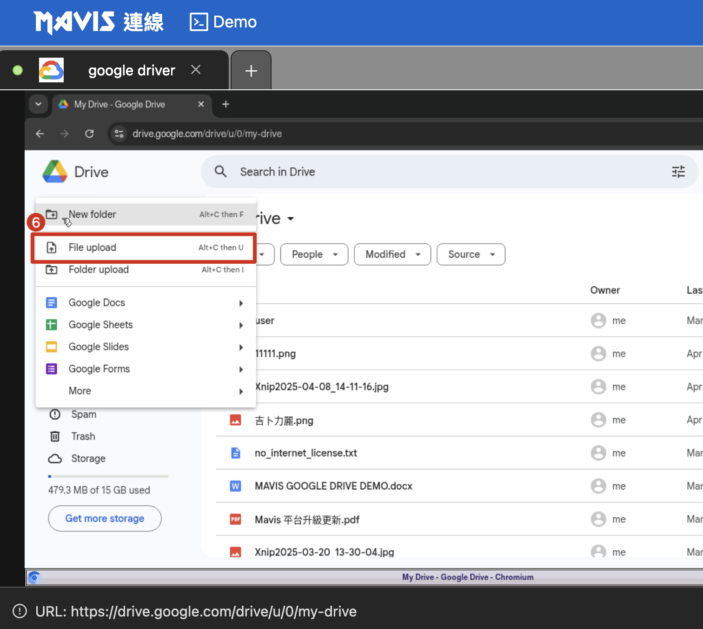Screen dimensions: 703x629
Task: Open the Demo link in header
Action: point(224,22)
